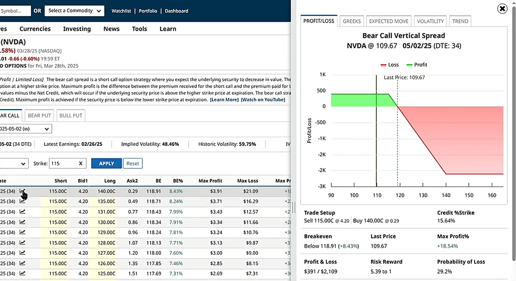Toggle the Loss series in the chart legend
Image resolution: width=516 pixels, height=281 pixels.
389,64
